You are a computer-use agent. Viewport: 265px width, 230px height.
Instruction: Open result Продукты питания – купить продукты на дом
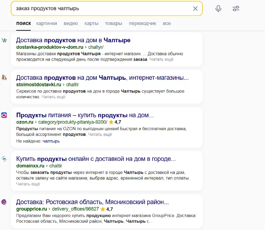click(x=85, y=115)
